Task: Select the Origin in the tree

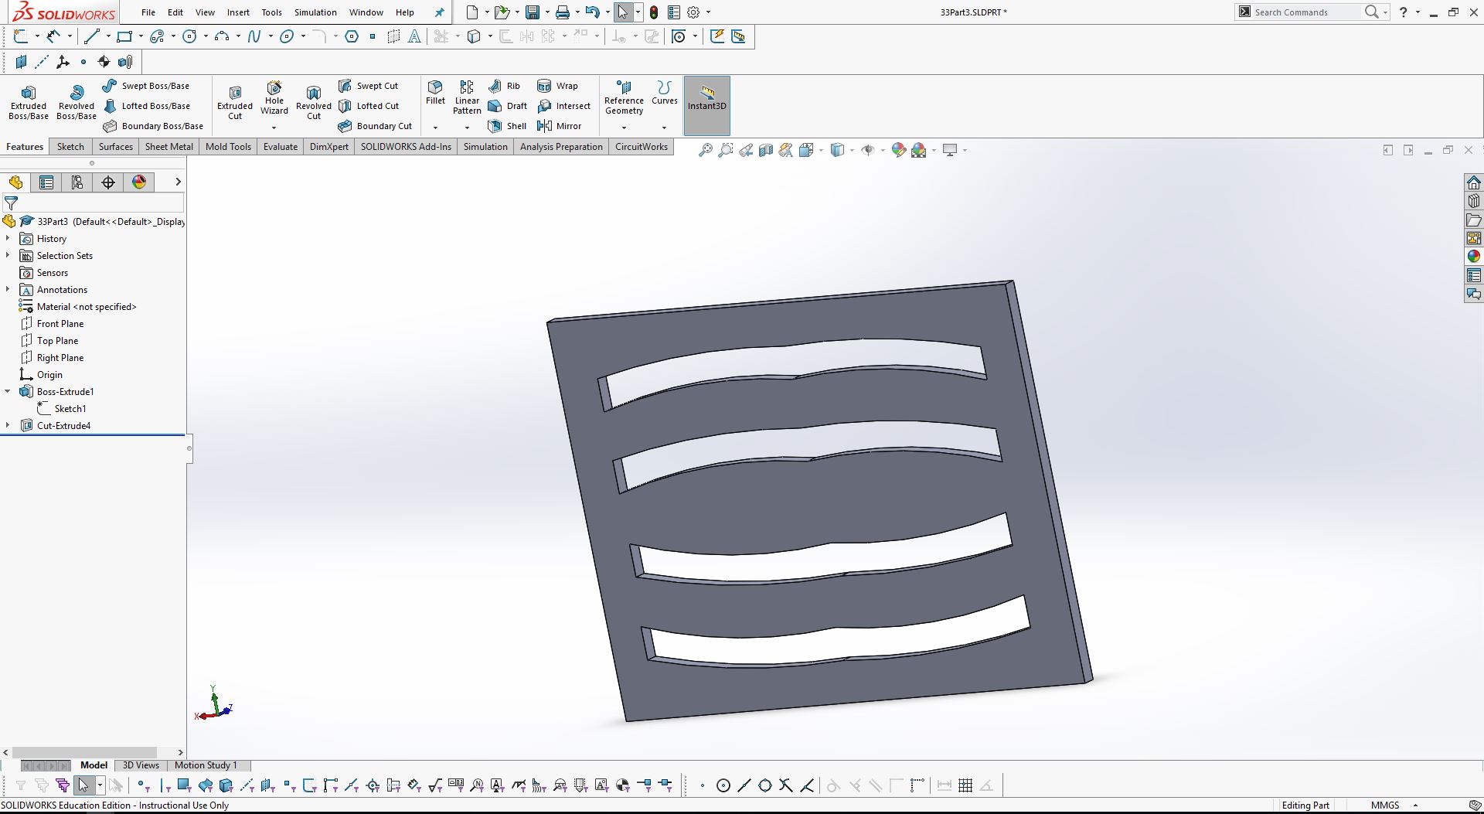Action: pos(42,375)
